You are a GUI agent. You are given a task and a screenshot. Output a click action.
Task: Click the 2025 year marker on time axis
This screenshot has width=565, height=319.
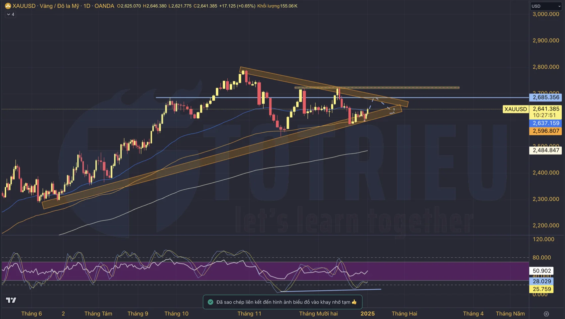(x=368, y=314)
